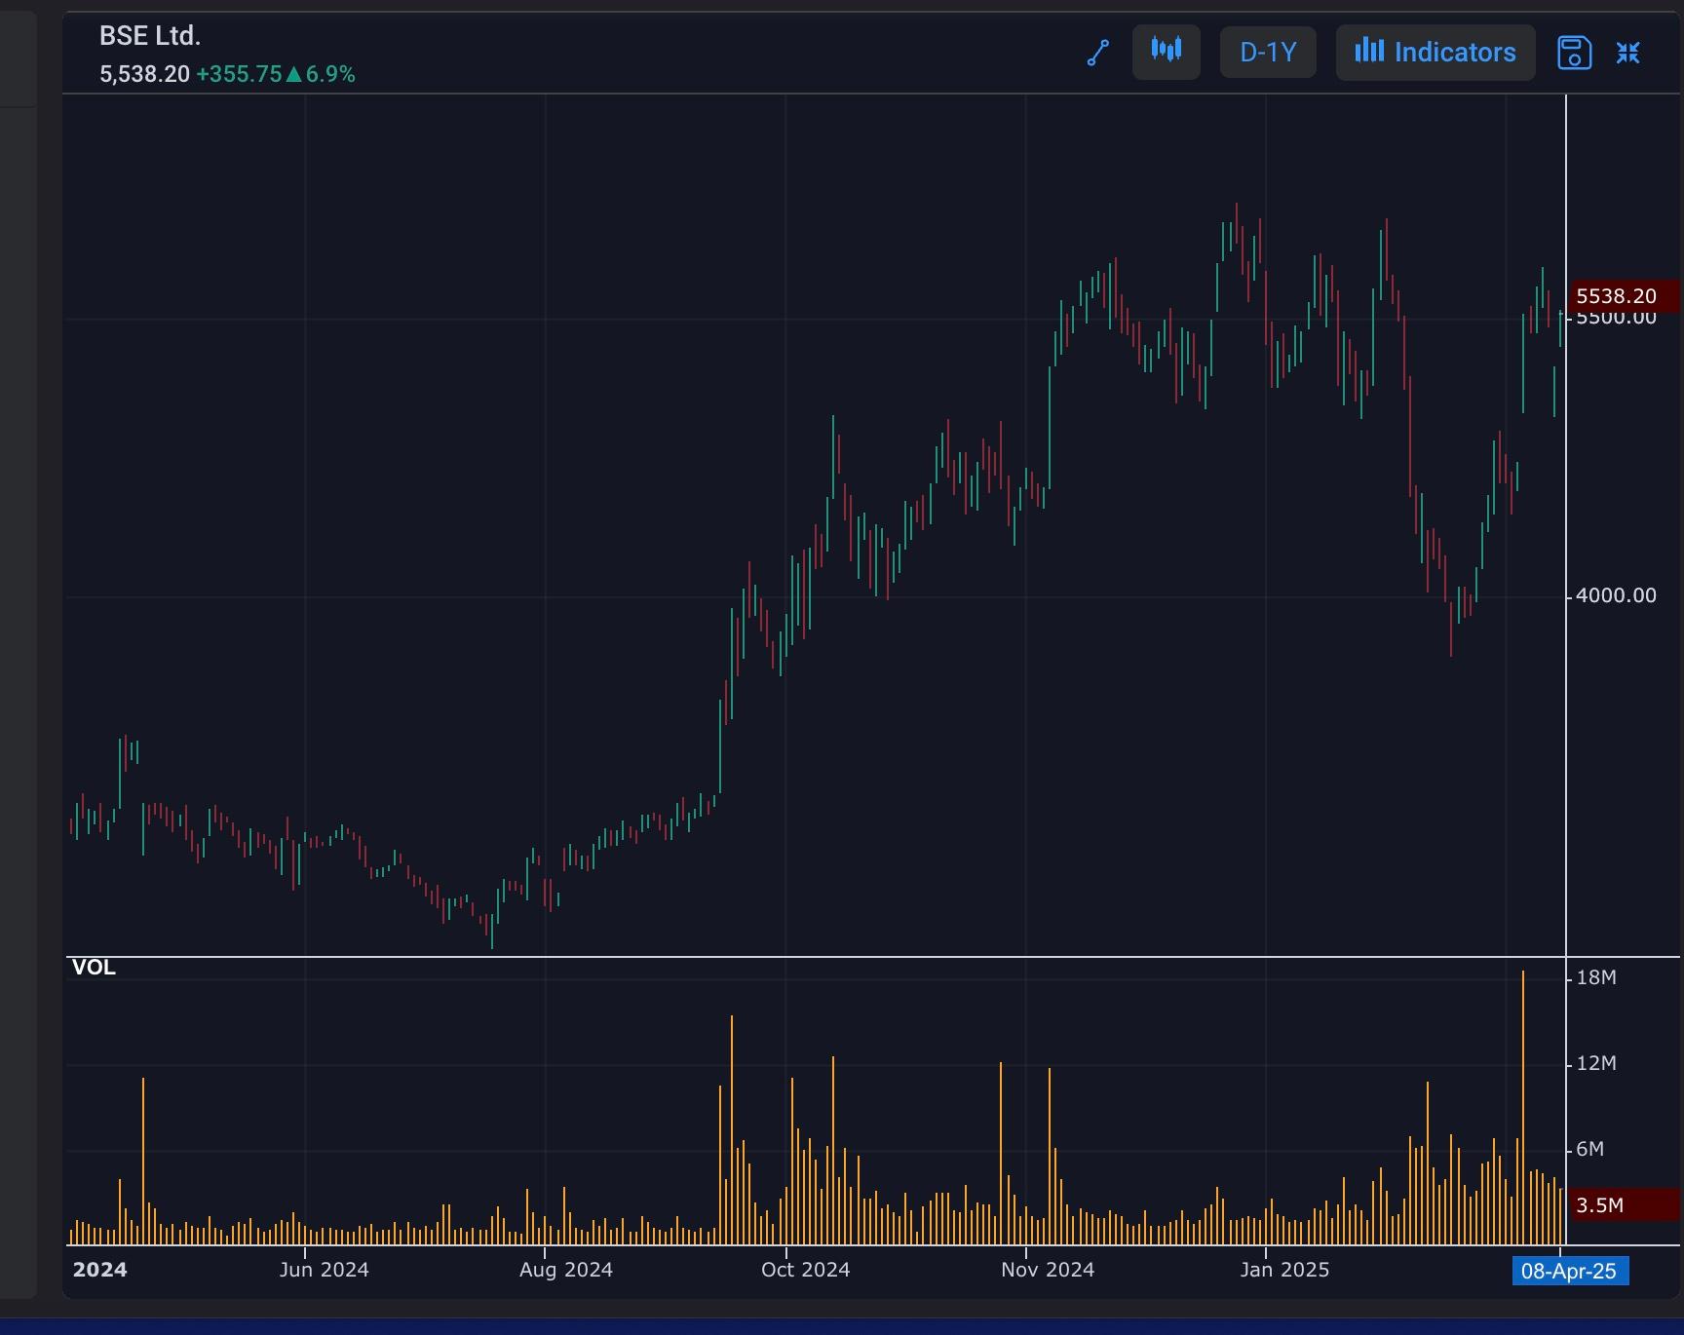Click the Jun 2024 time axis label

[324, 1270]
